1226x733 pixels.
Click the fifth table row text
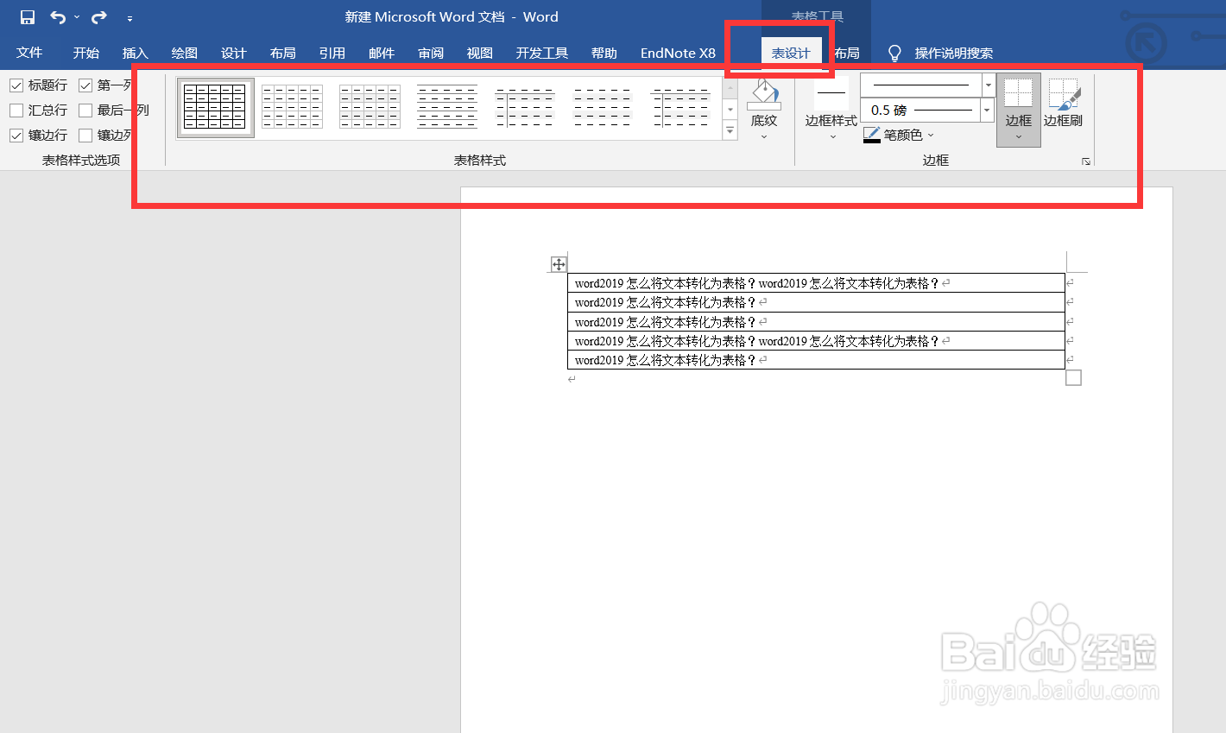(664, 360)
